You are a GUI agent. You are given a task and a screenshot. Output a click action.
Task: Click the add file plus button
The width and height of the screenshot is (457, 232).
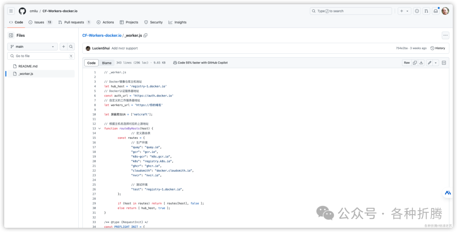[x=63, y=47]
